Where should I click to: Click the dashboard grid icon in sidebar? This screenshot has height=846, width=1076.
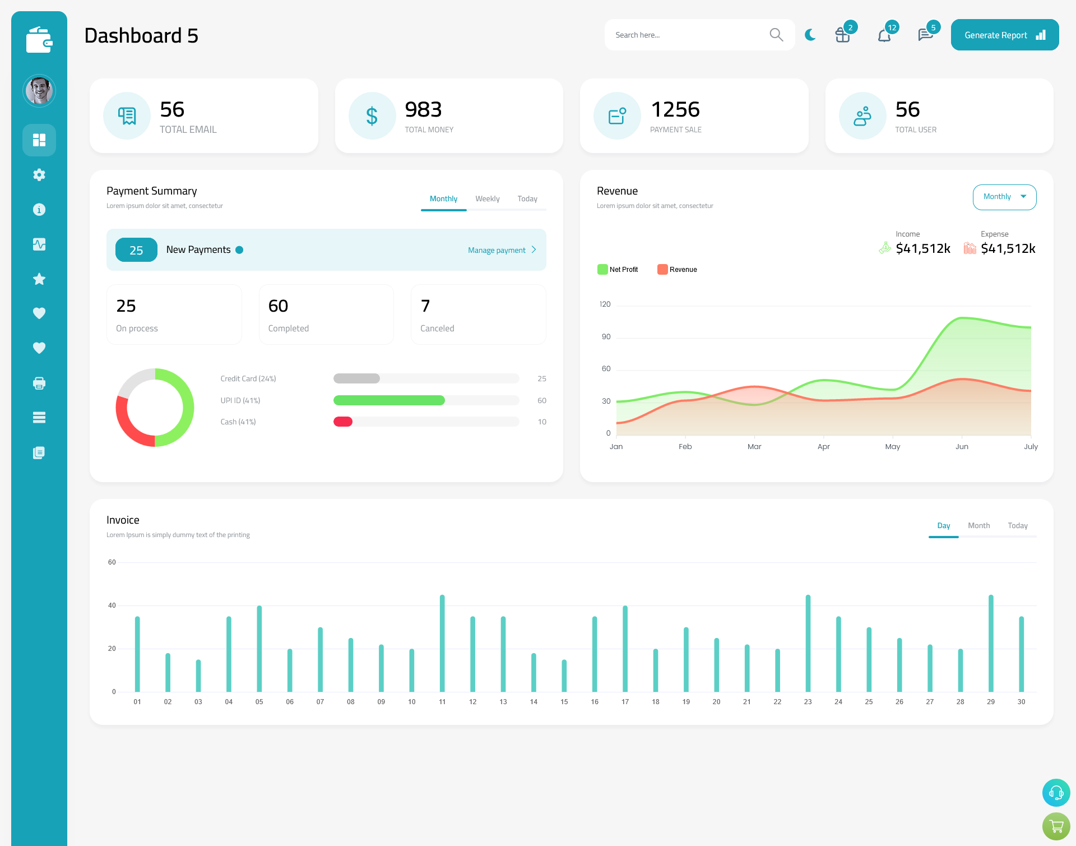39,140
